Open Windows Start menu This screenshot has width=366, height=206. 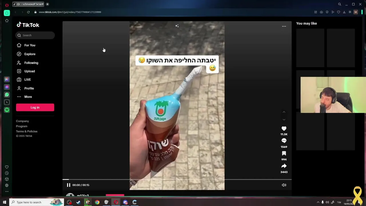(4, 202)
